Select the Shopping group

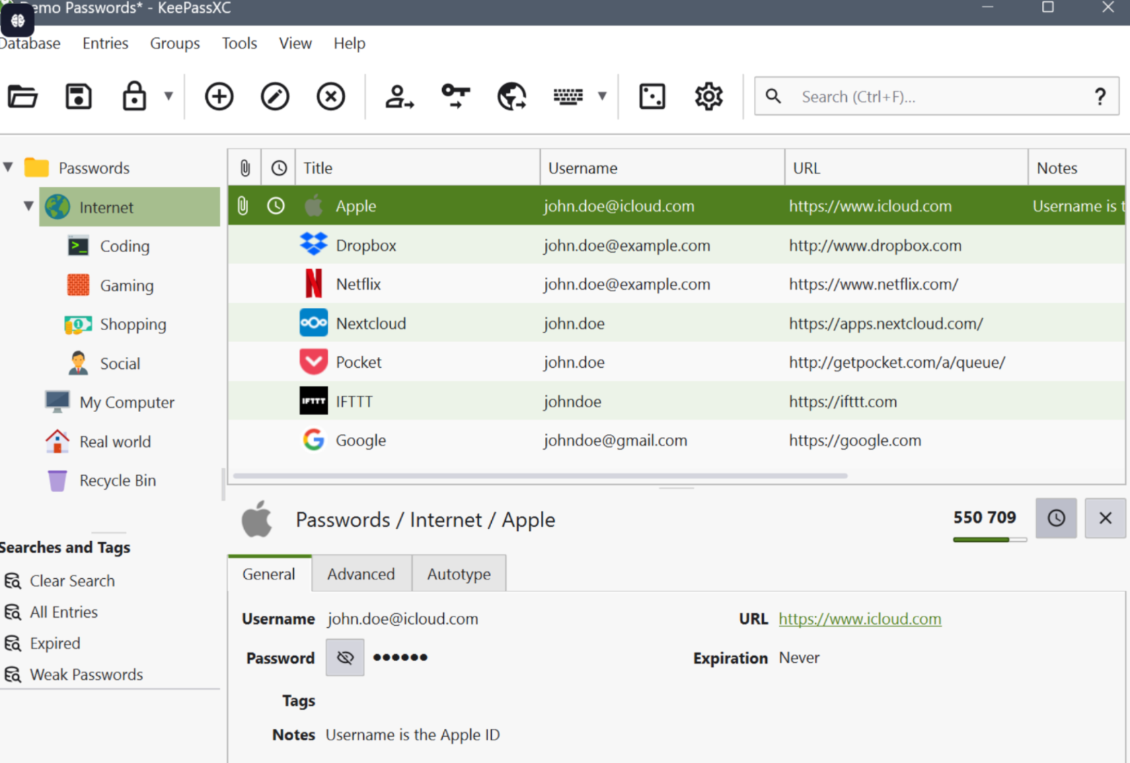pos(133,325)
